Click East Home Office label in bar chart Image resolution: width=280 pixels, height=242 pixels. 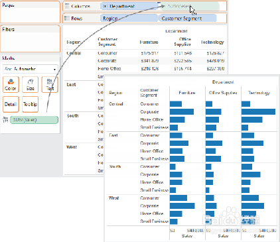click(152, 151)
